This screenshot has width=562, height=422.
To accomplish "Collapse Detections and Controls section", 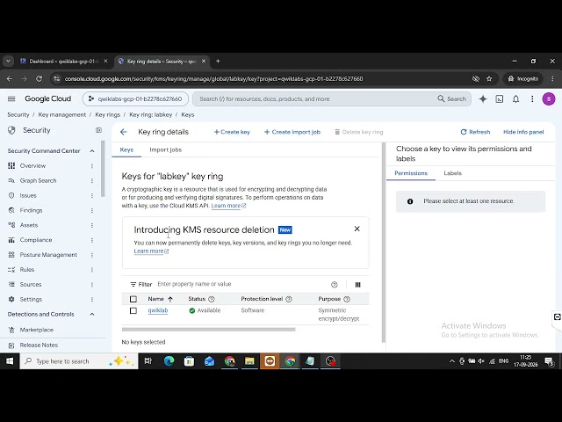I will [x=92, y=315].
